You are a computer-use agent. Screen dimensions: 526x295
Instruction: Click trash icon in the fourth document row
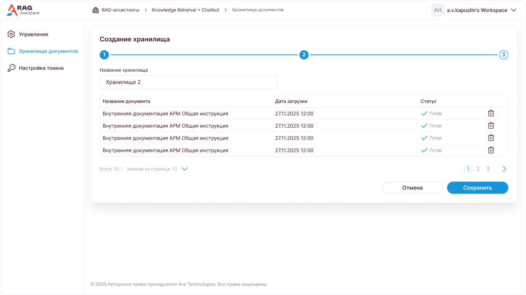click(x=491, y=150)
